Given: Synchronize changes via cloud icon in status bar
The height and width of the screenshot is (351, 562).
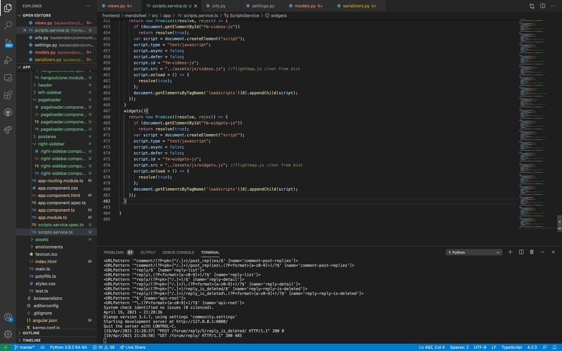Looking at the screenshot, I should click(x=42, y=347).
